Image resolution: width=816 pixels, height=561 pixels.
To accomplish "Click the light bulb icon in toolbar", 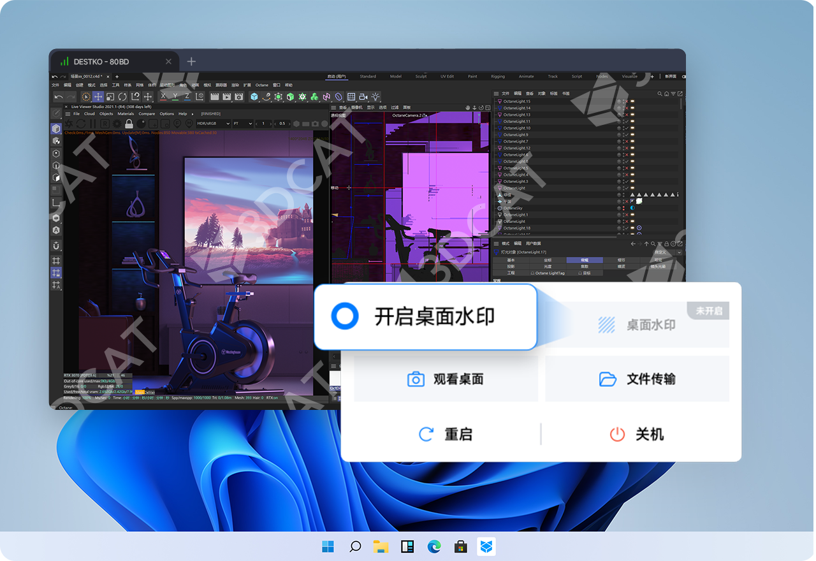I will 375,96.
